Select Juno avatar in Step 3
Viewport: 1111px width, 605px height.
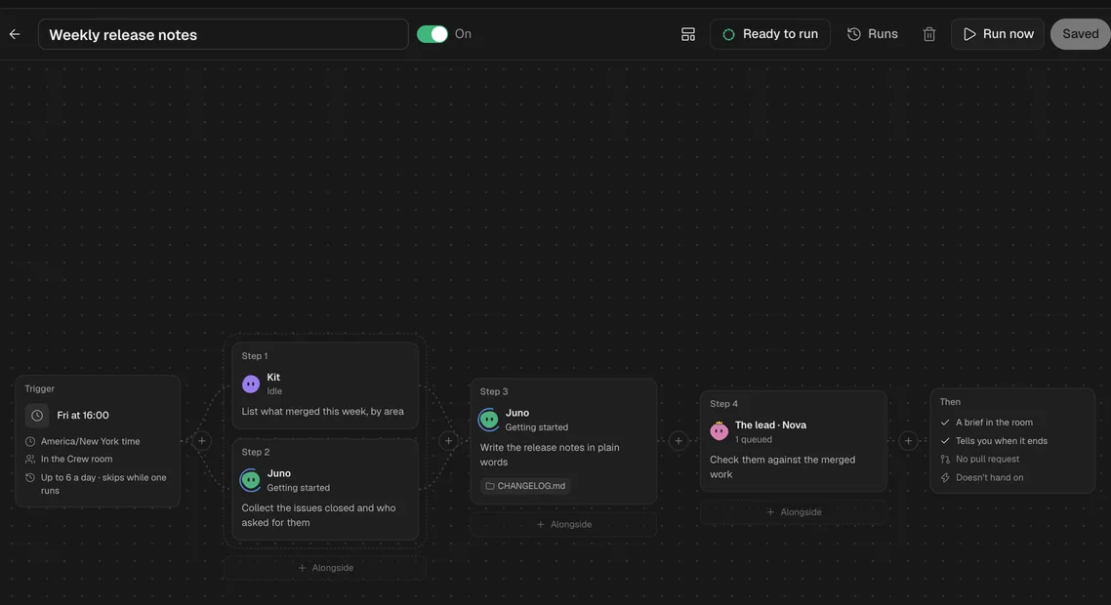[x=488, y=420]
